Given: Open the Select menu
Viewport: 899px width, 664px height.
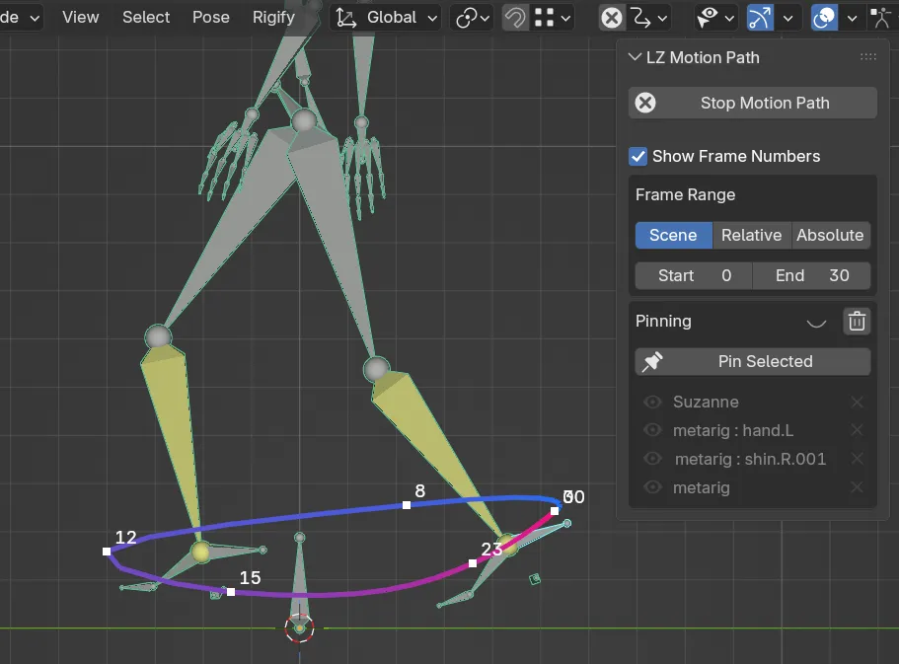Looking at the screenshot, I should coord(146,17).
